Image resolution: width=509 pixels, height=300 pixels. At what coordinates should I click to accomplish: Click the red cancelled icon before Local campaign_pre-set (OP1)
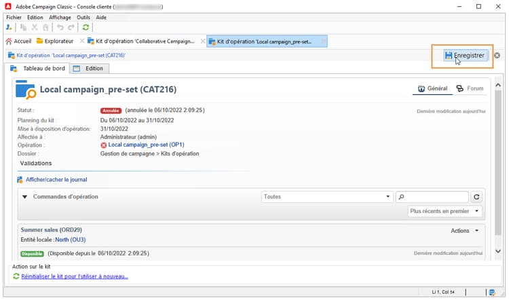coord(104,145)
